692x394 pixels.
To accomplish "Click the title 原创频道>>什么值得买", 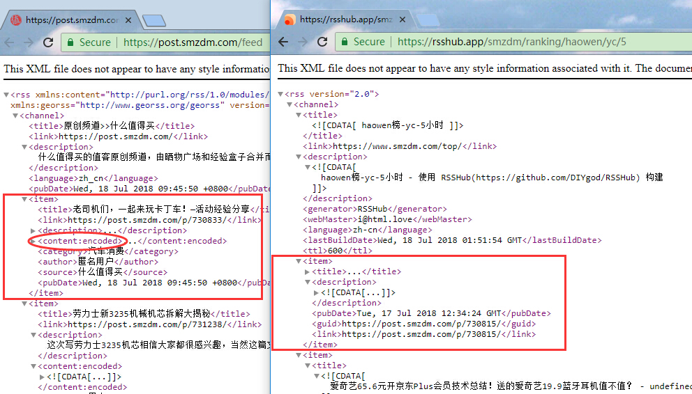I will pos(110,126).
